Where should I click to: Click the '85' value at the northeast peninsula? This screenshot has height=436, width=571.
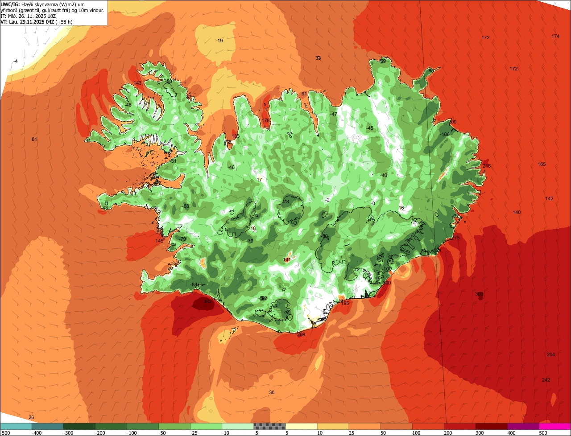click(x=431, y=70)
